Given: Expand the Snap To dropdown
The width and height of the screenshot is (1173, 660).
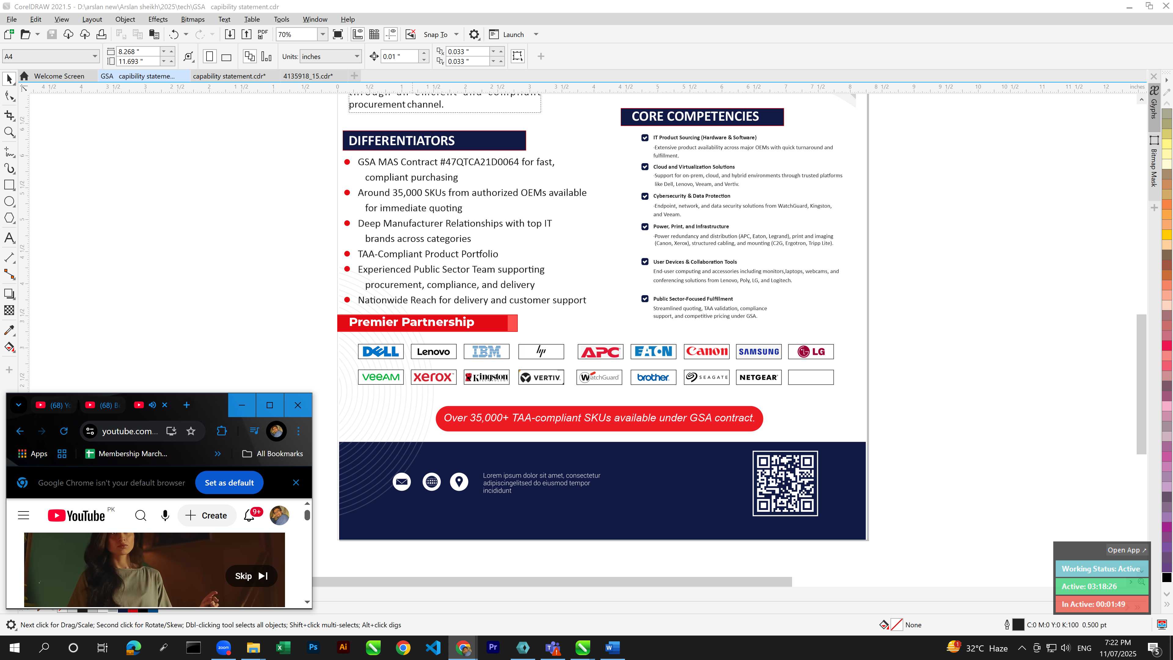Looking at the screenshot, I should click(x=456, y=34).
